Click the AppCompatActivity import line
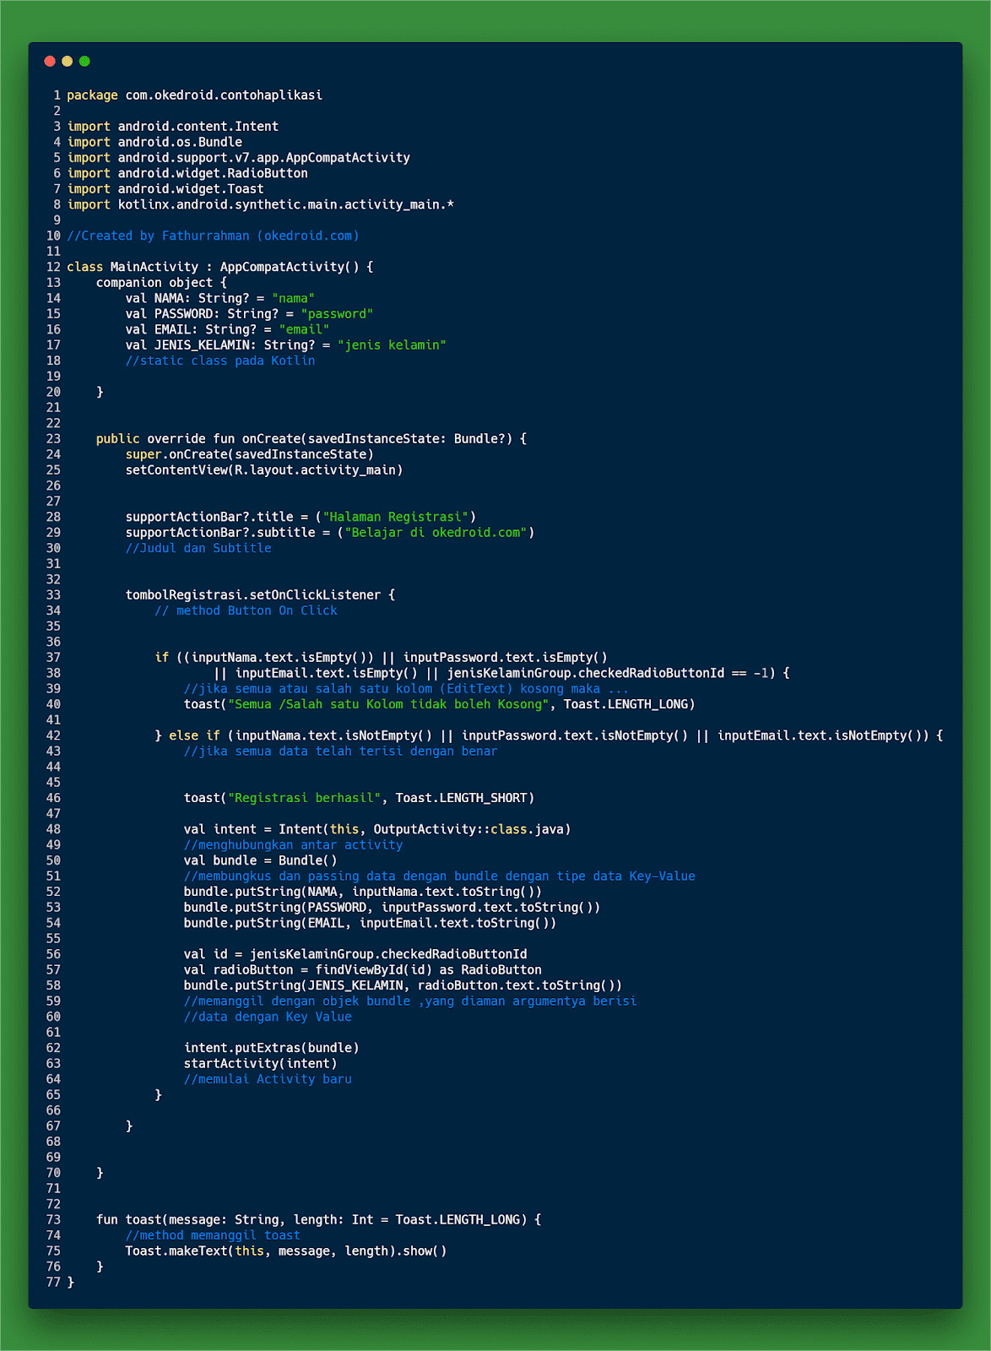The width and height of the screenshot is (991, 1351). point(238,158)
